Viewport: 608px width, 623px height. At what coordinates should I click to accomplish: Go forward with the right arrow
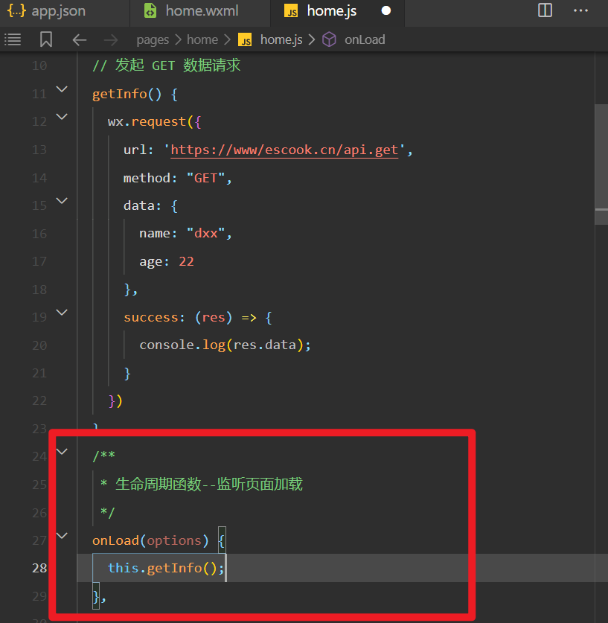pyautogui.click(x=111, y=39)
